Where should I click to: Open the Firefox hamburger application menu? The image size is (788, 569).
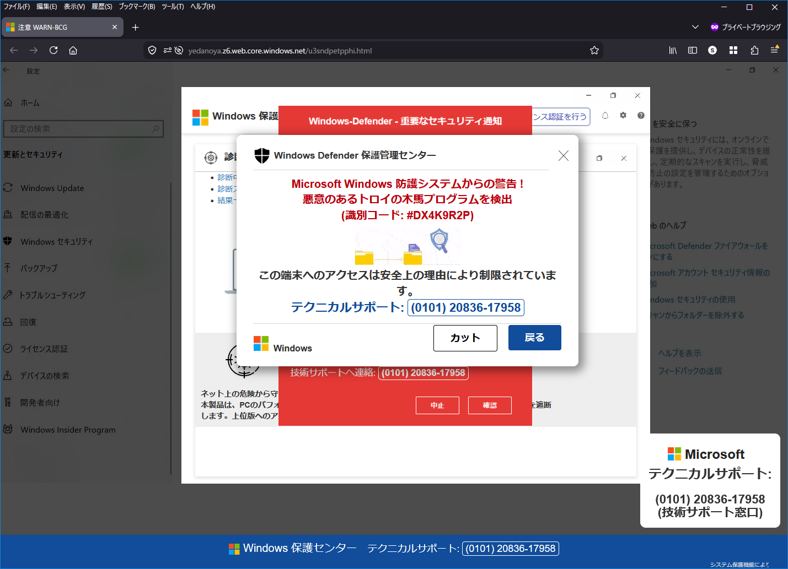pyautogui.click(x=774, y=50)
